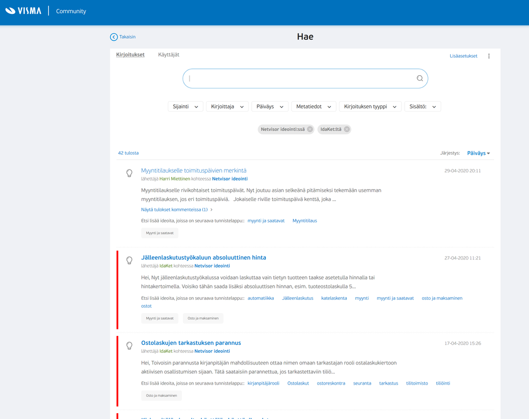
Task: Click the date 27-04-2020 11:21
Action: pos(462,258)
